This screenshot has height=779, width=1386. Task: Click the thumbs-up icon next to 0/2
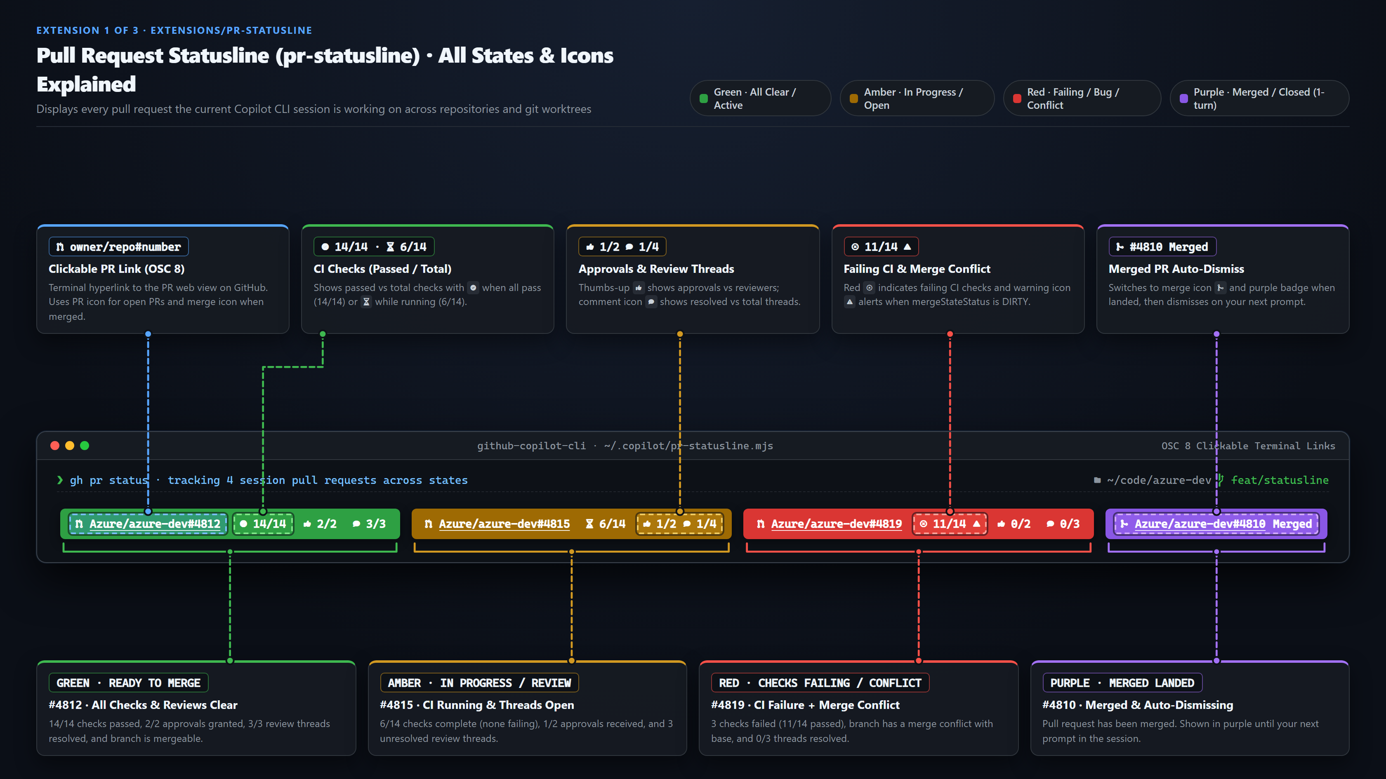click(x=1001, y=523)
